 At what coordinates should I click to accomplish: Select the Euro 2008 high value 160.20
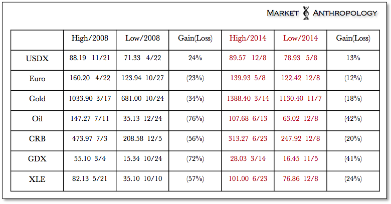coord(80,78)
